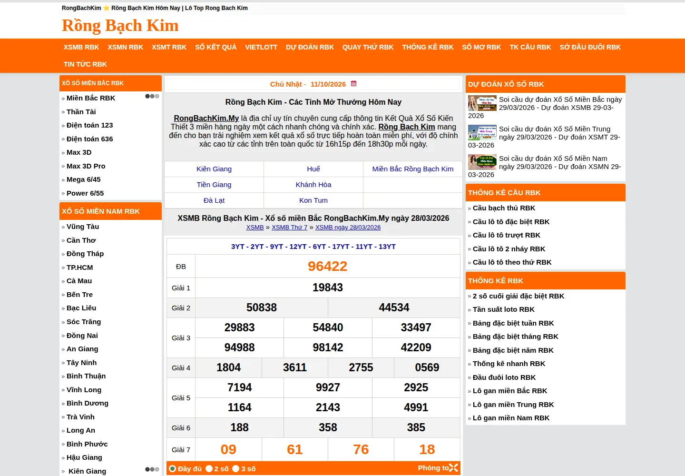
Task: Go to SỔ KẾT QUẢ menu
Action: (216, 47)
